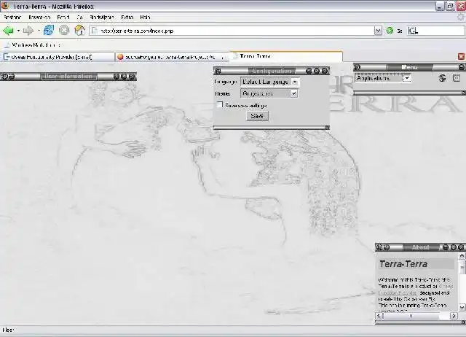Open the Bewerken menu
The height and width of the screenshot is (337, 466).
tap(39, 18)
